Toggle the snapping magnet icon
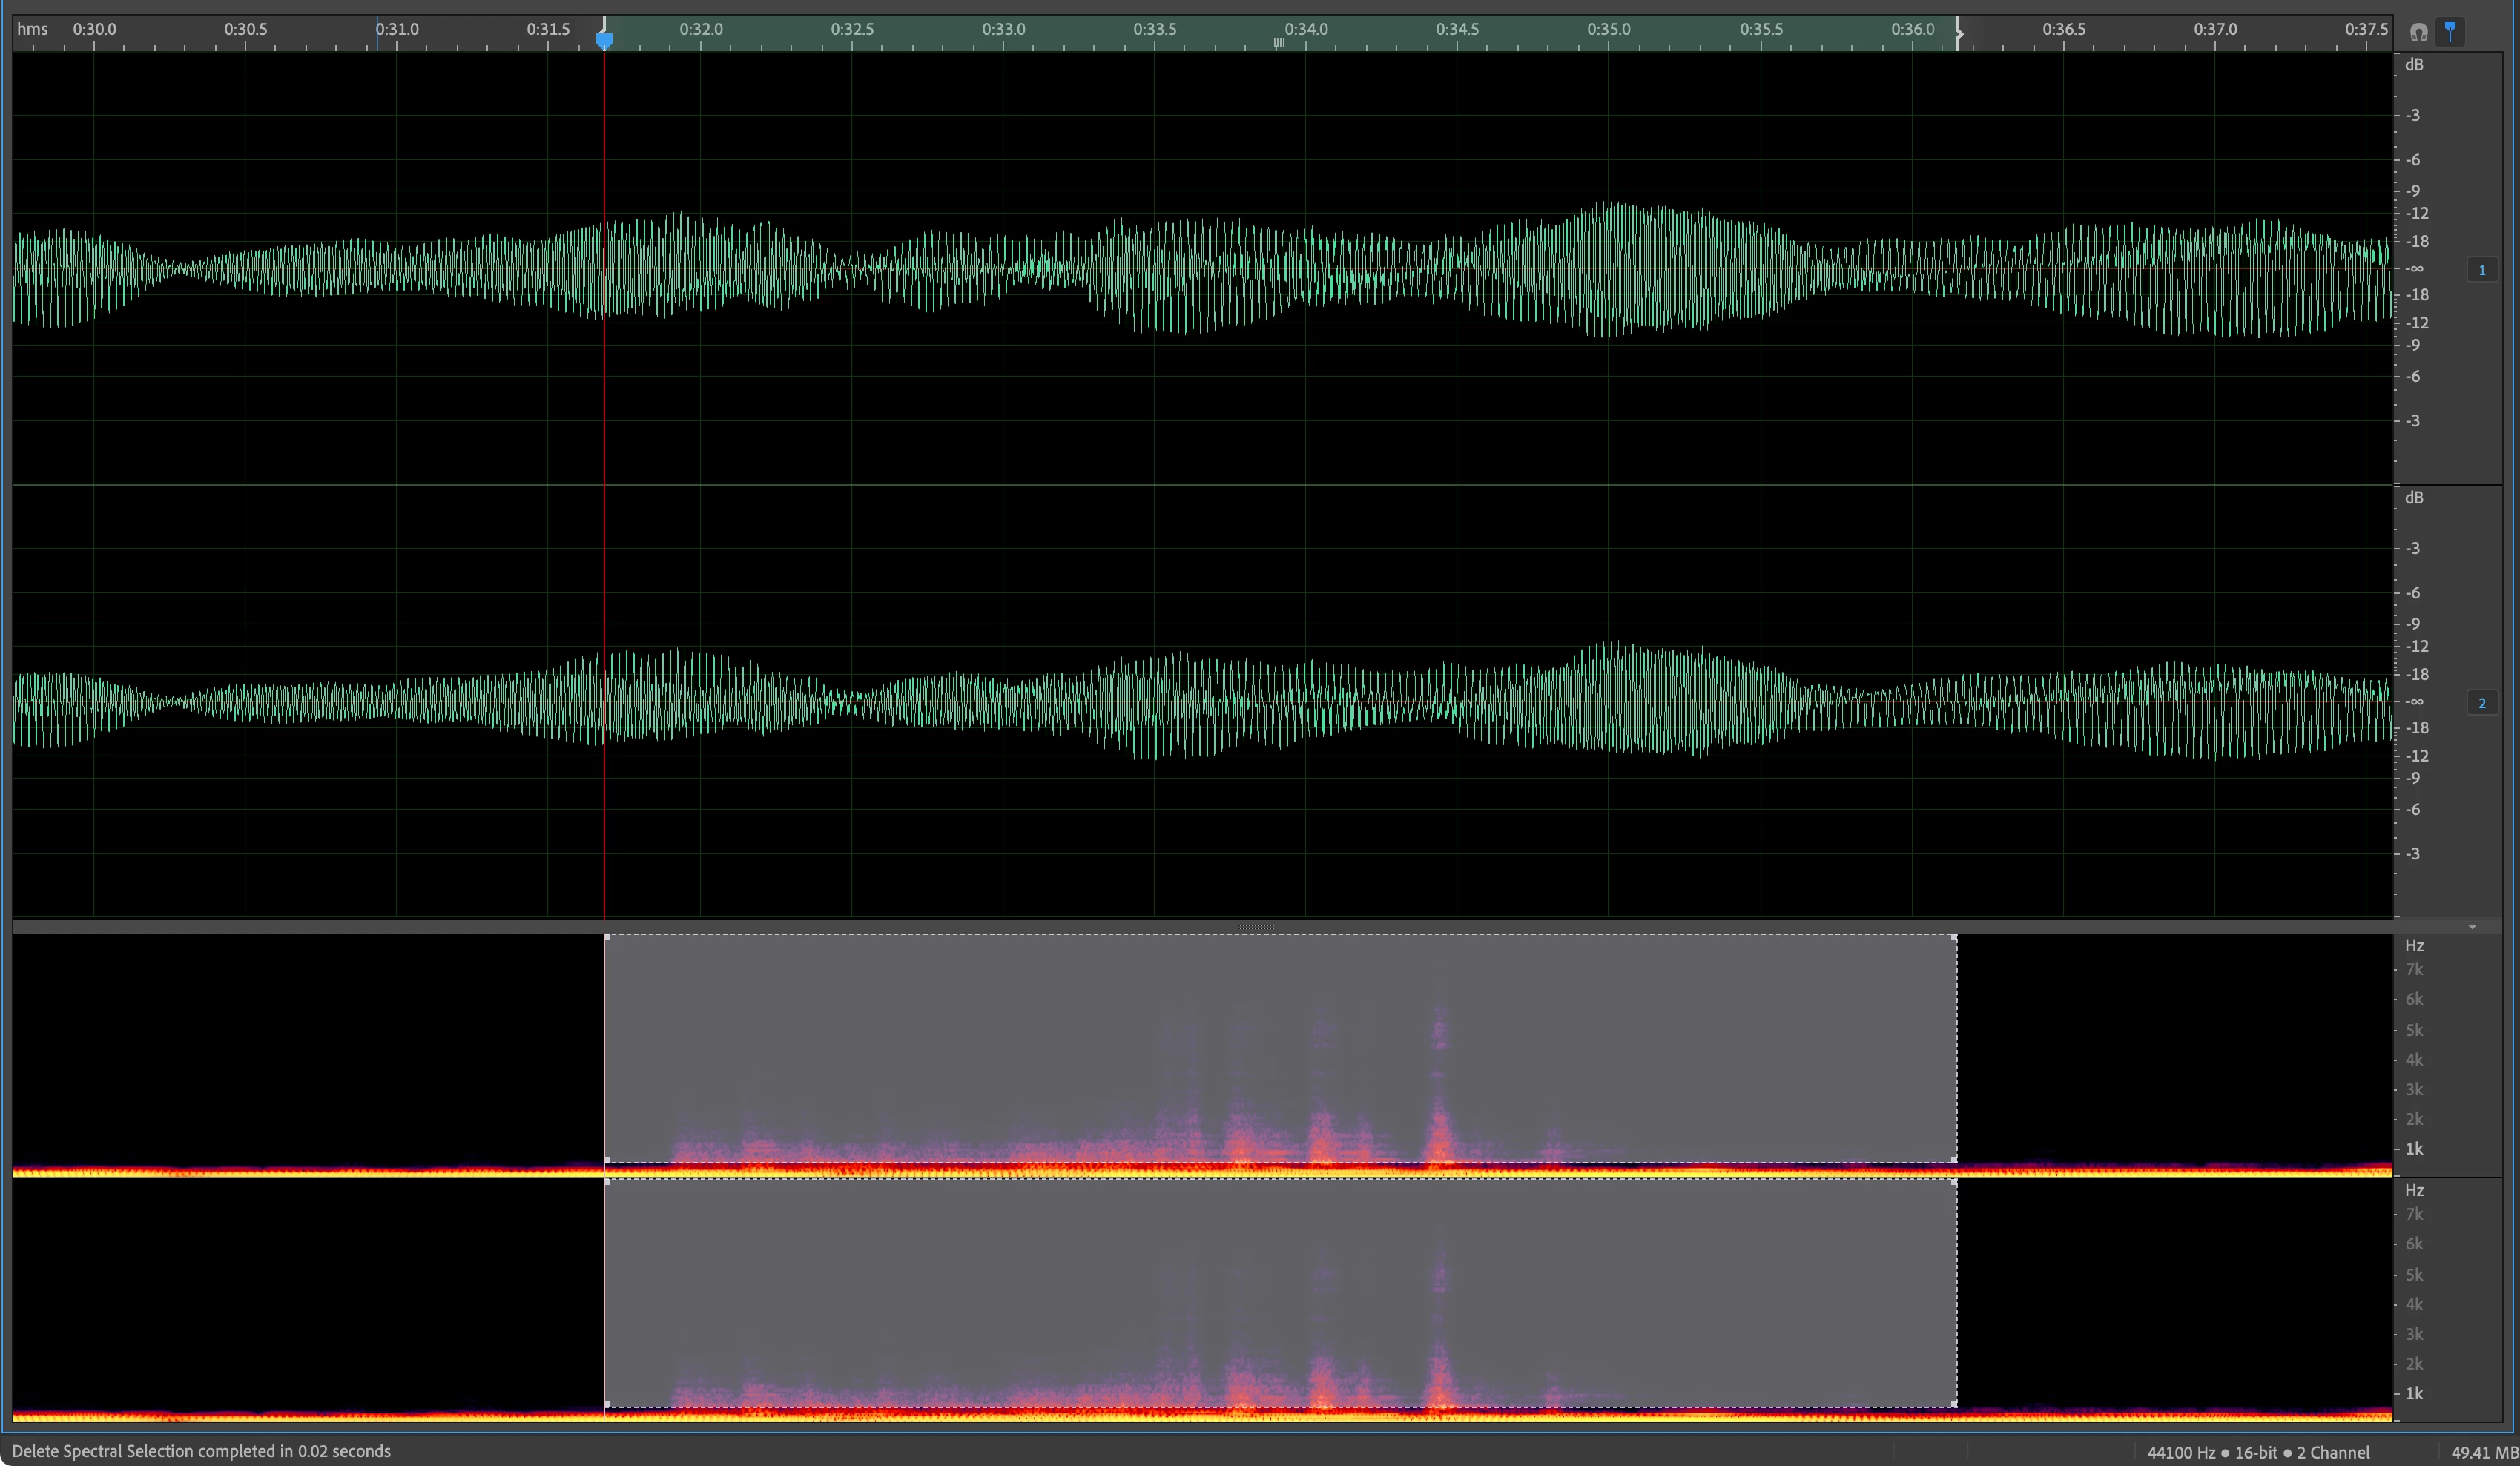Image resolution: width=2520 pixels, height=1466 pixels. coord(2418,32)
